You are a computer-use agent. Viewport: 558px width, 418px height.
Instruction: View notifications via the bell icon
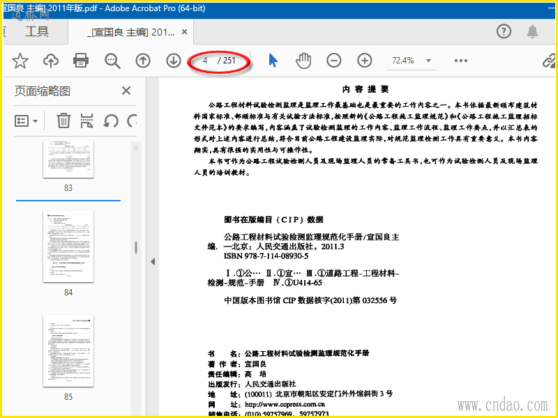point(532,31)
